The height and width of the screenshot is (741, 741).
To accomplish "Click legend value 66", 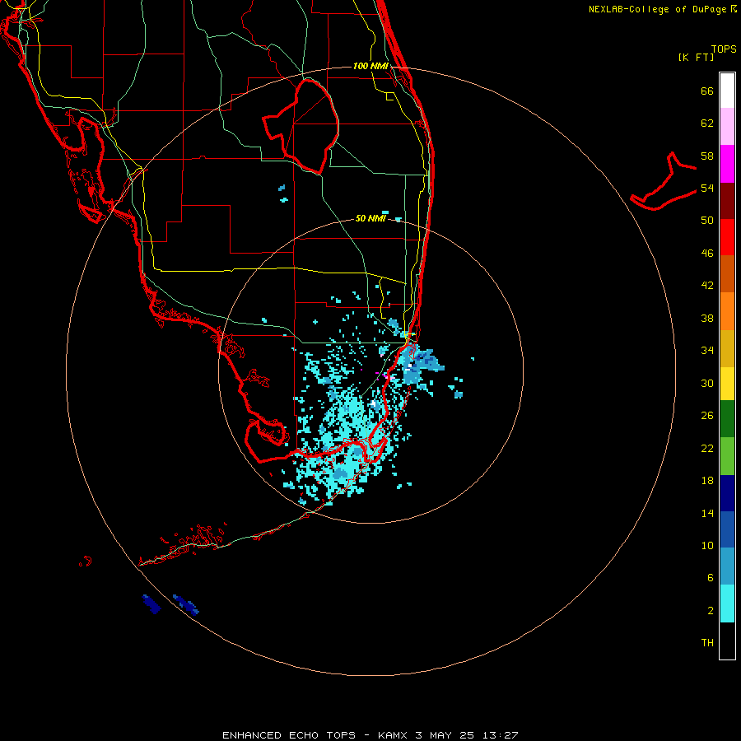I will [707, 91].
